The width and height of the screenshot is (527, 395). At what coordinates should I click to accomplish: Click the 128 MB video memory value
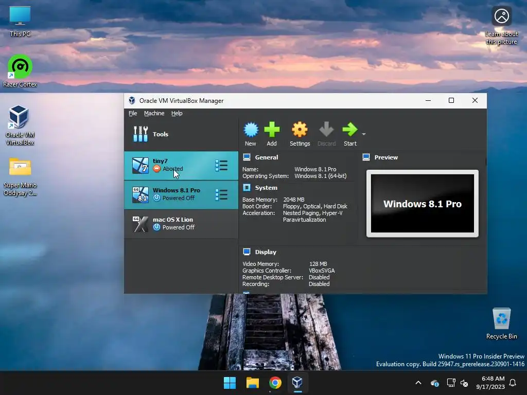pos(318,264)
